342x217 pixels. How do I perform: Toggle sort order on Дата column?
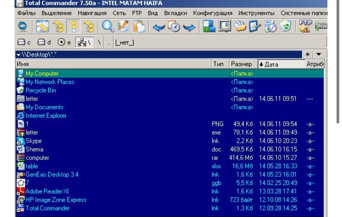281,64
